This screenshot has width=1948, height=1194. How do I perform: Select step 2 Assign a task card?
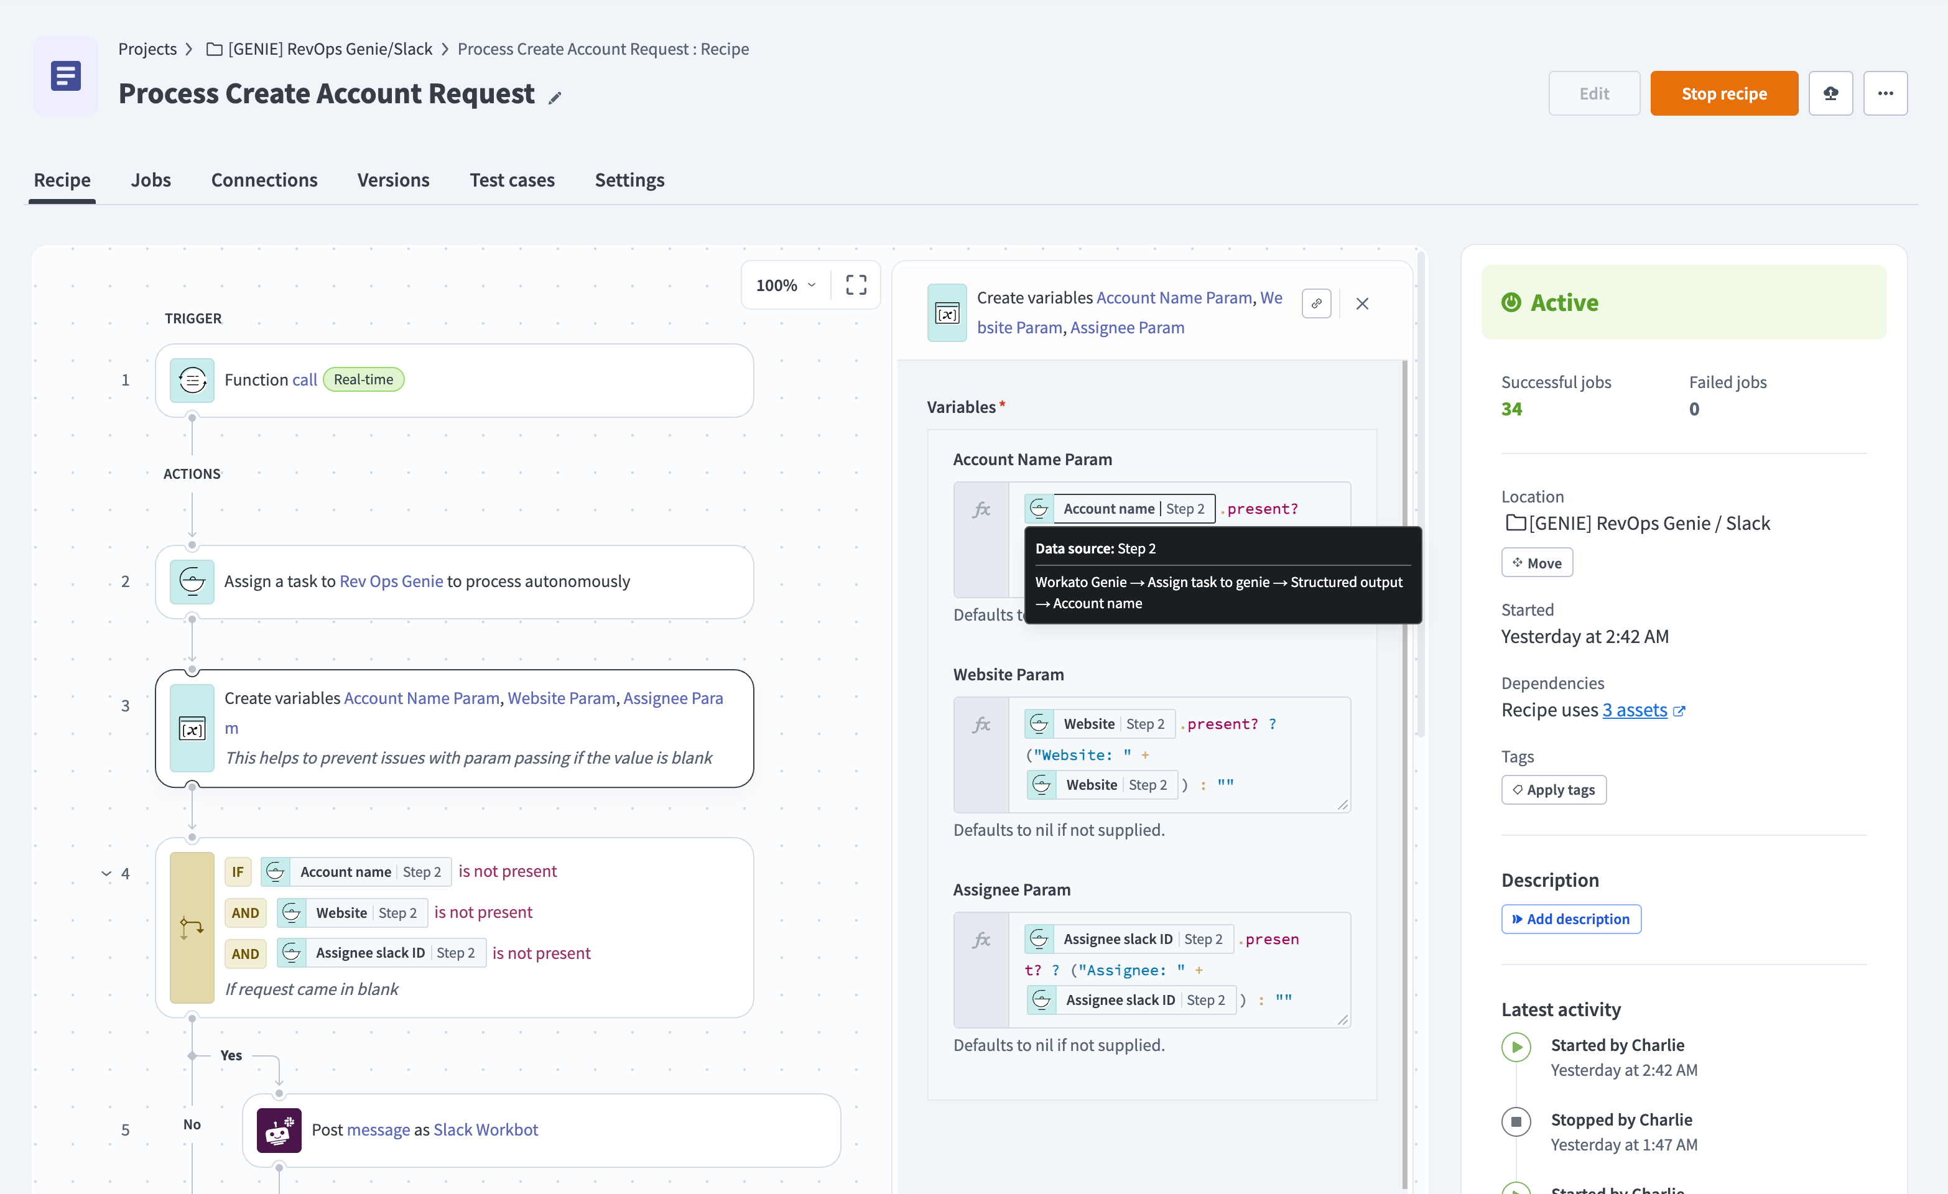tap(455, 582)
